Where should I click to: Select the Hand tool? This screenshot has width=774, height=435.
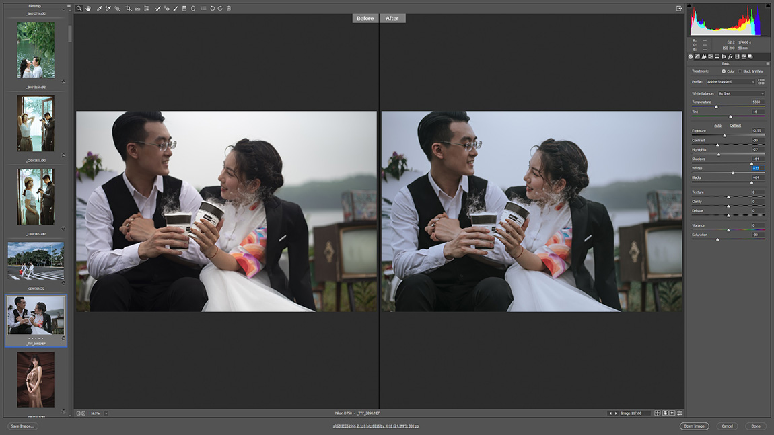click(87, 9)
